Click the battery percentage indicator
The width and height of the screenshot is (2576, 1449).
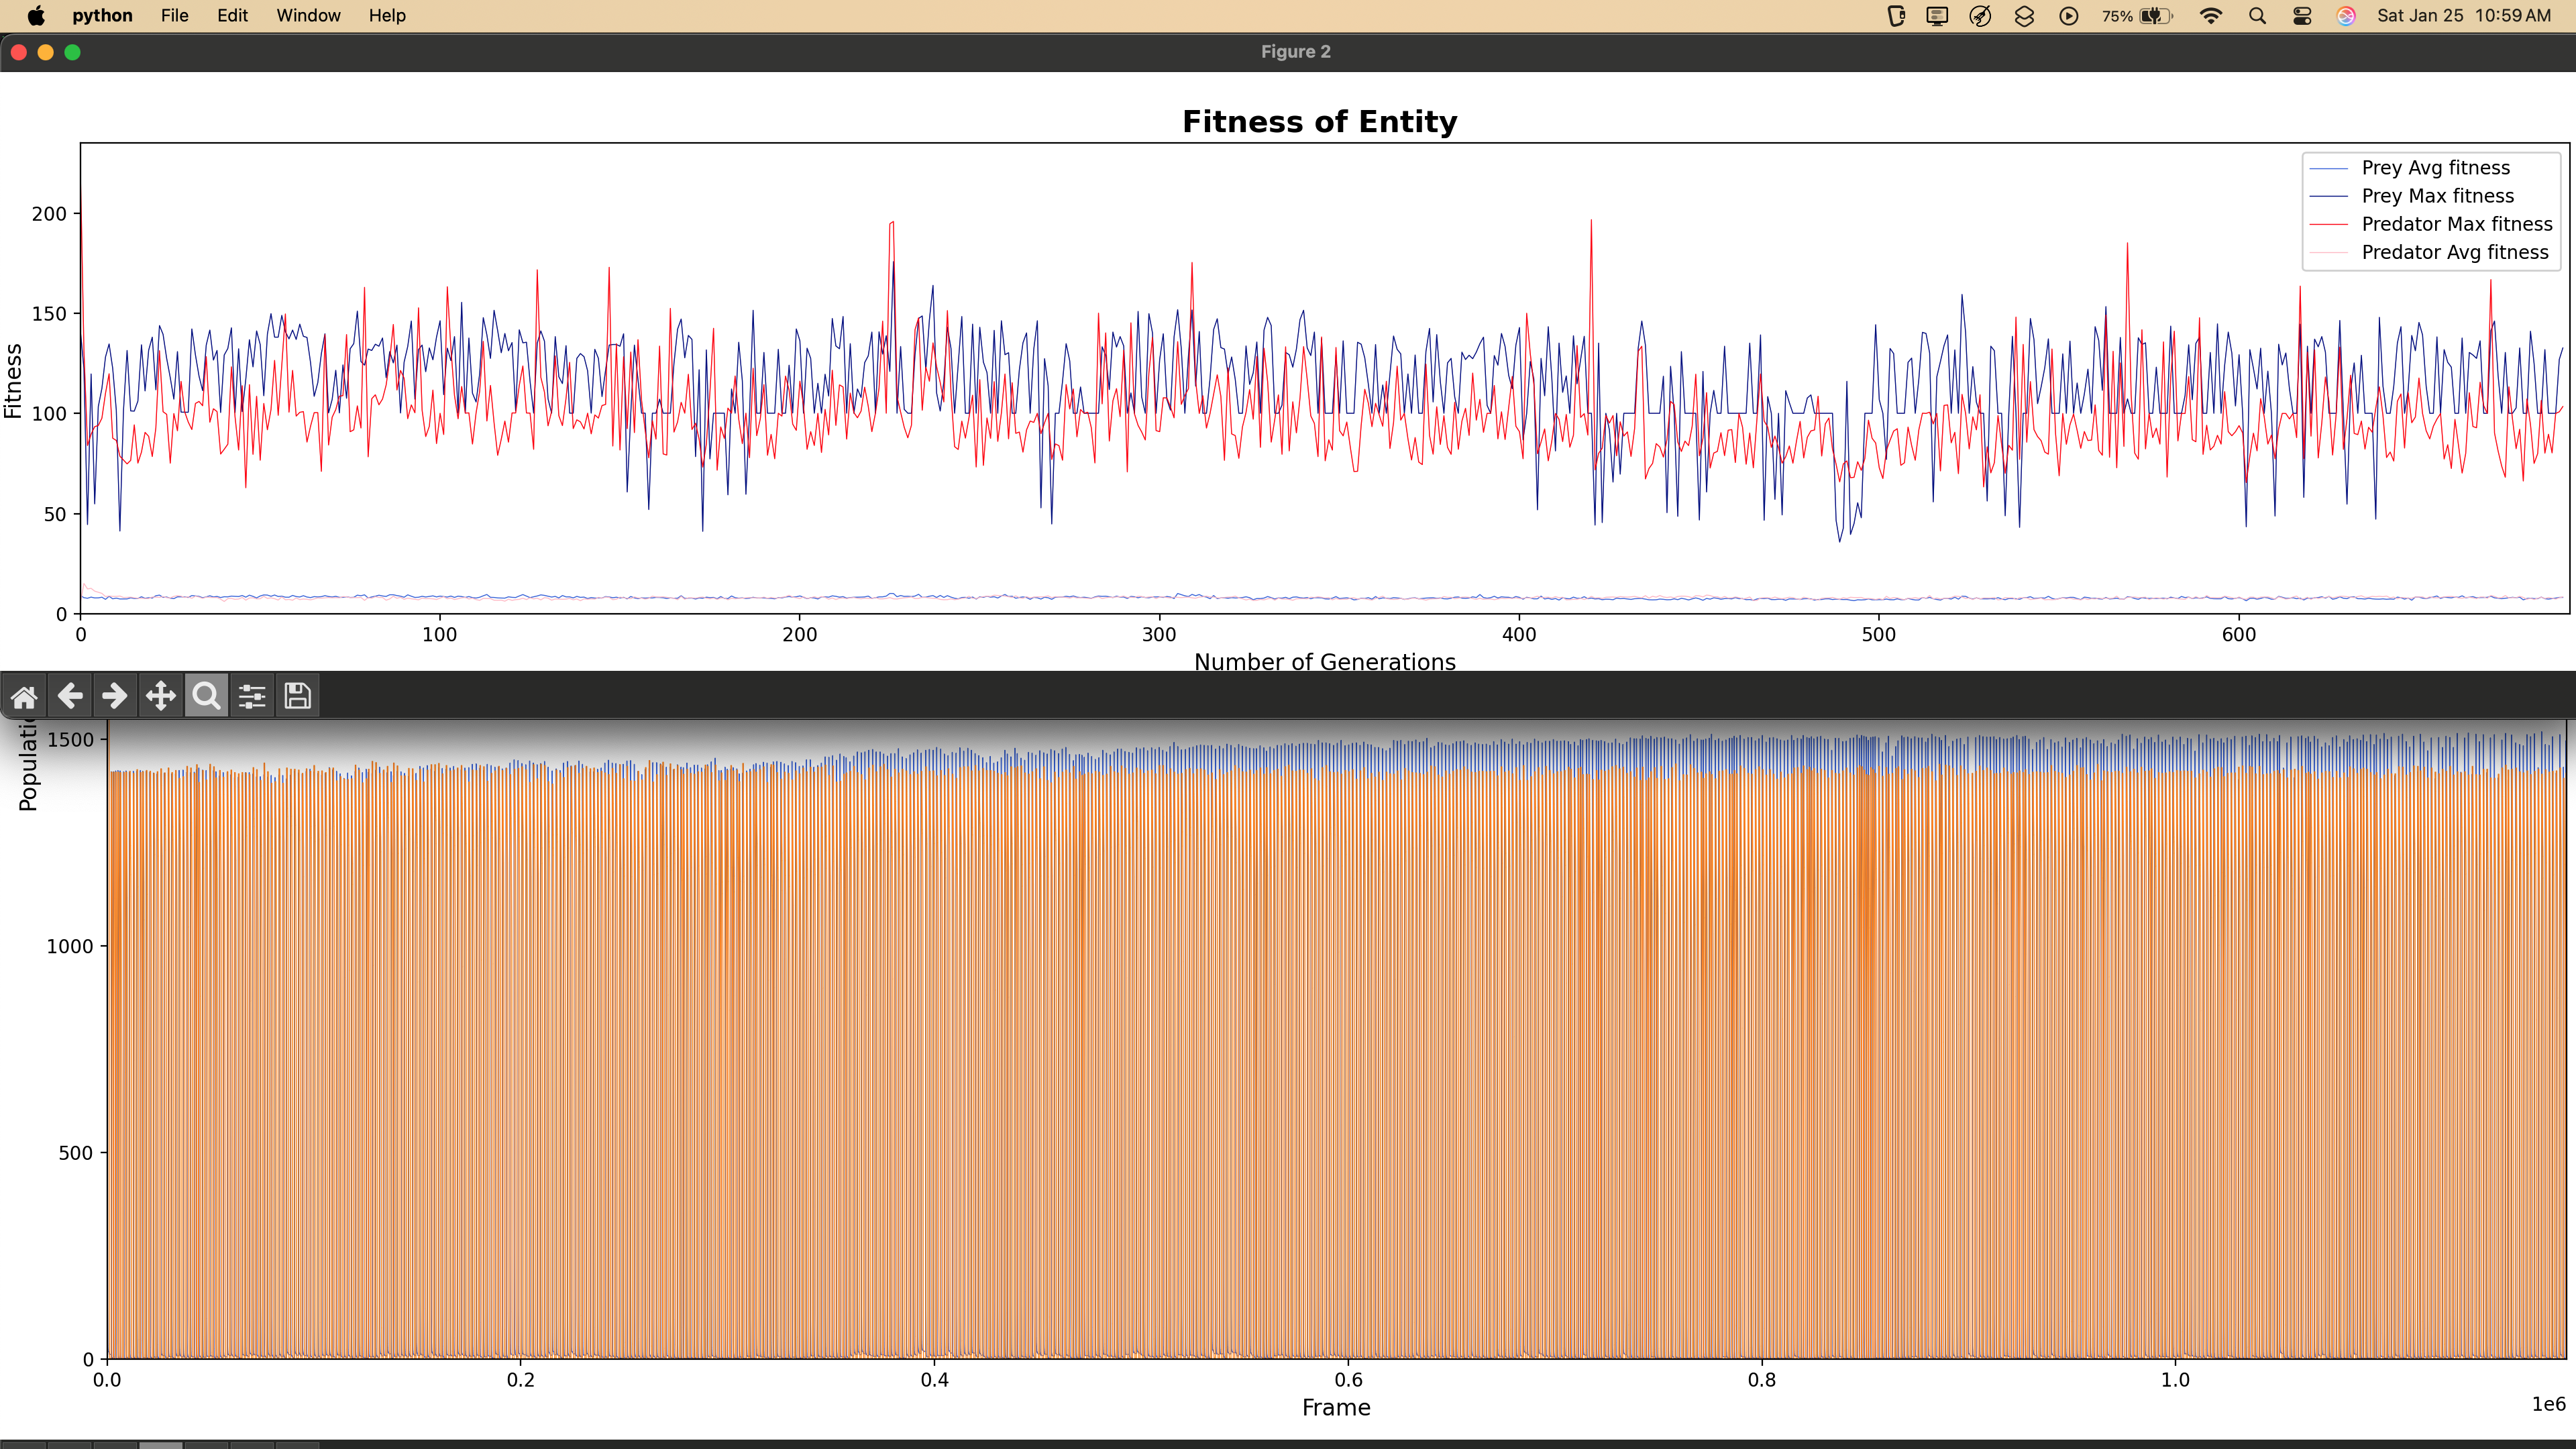coord(2117,15)
